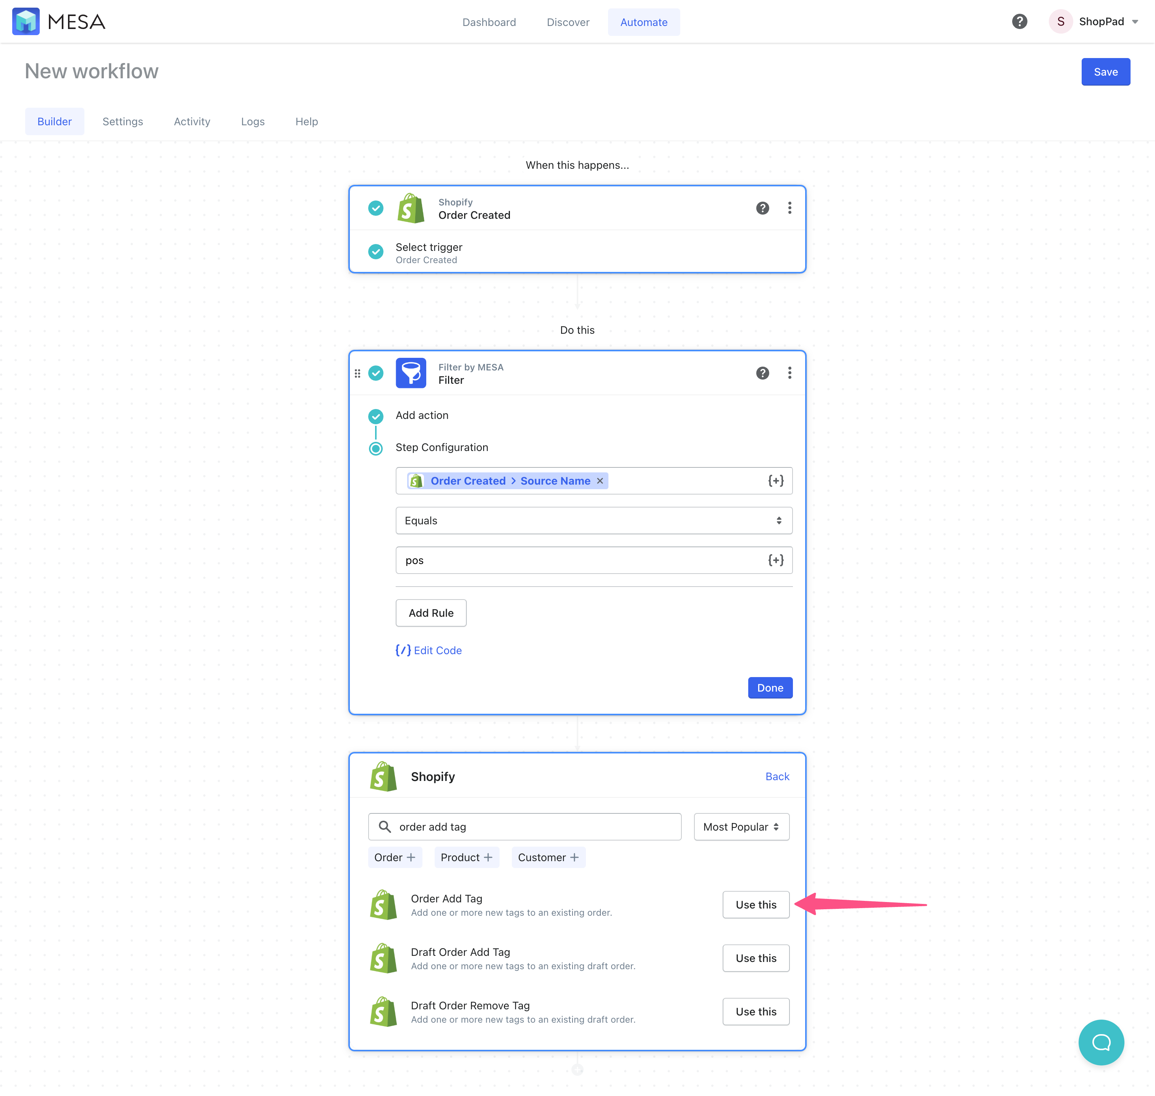Select the Builder tab

tap(54, 121)
